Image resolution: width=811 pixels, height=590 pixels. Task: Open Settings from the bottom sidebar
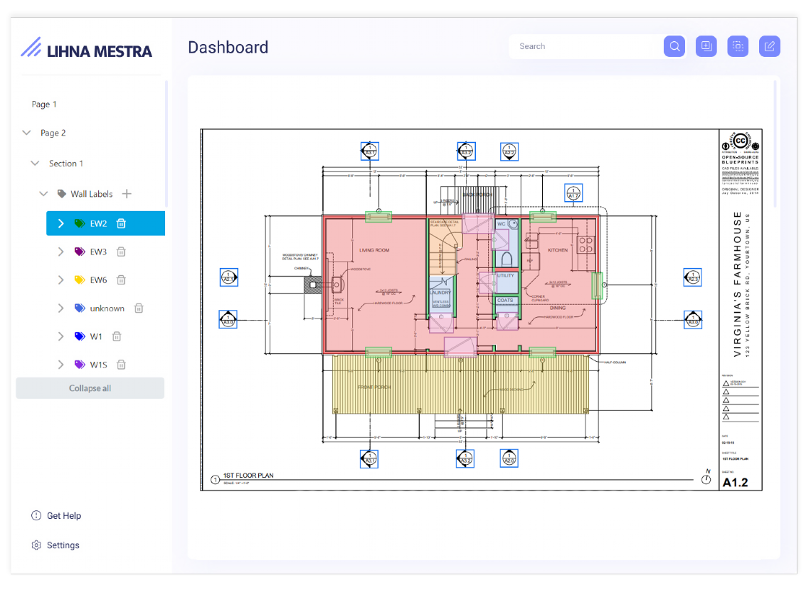click(x=56, y=545)
